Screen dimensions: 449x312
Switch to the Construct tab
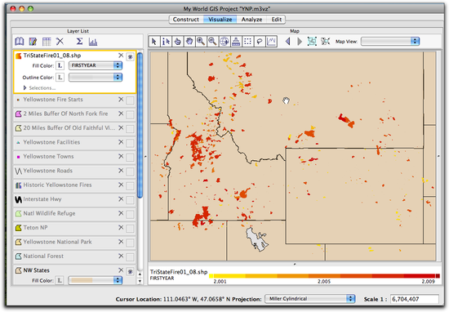(186, 20)
